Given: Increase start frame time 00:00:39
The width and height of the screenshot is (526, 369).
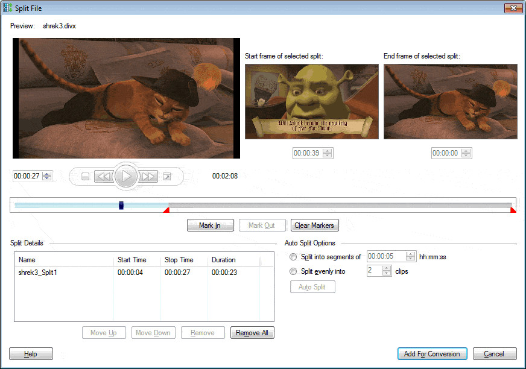Looking at the screenshot, I should [327, 151].
